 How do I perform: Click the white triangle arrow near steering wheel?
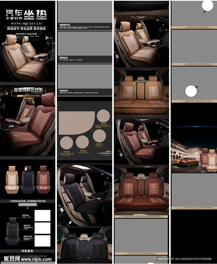[47, 38]
